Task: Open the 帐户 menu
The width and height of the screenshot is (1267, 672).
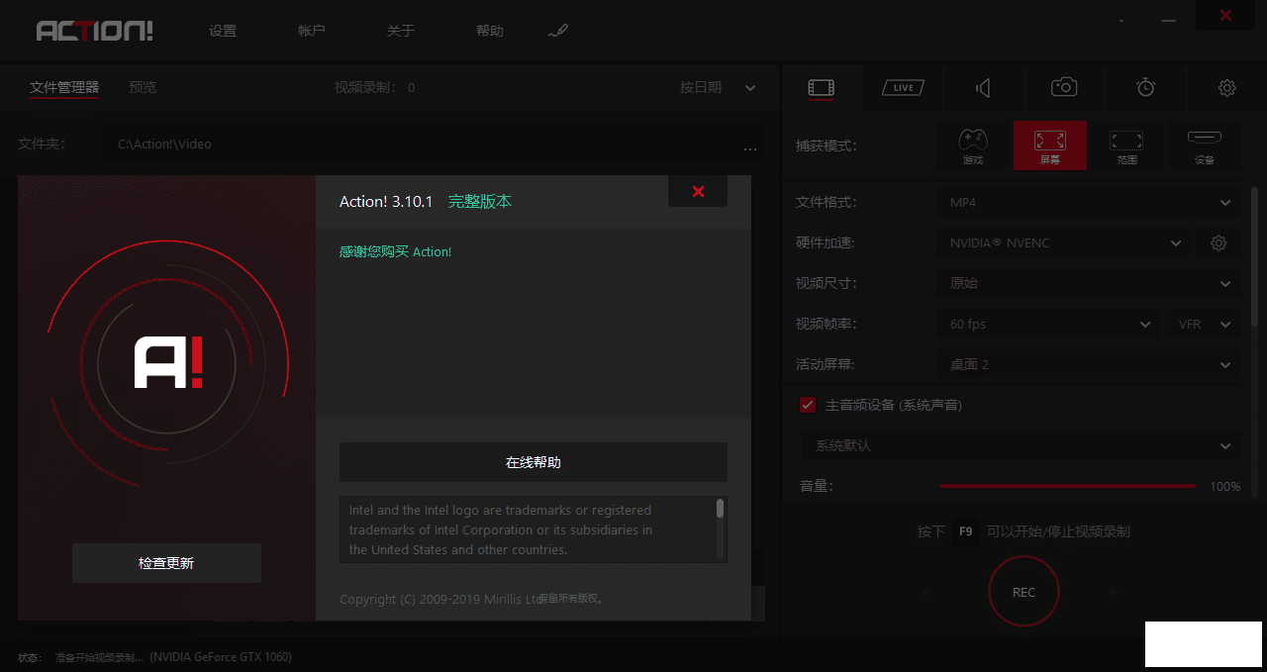Action: [x=311, y=31]
